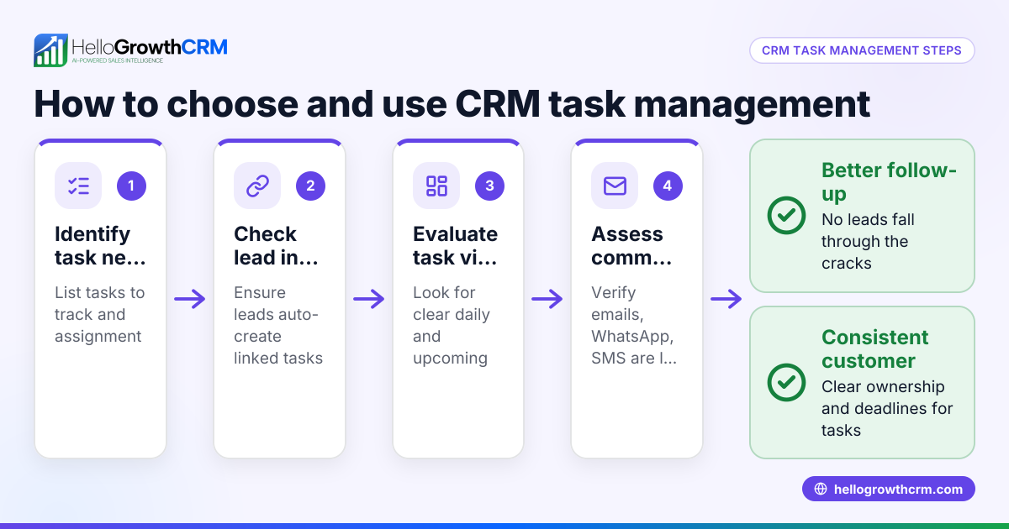Click the headline How to choose and use CRM task management
Viewport: 1009px width, 529px height.
pos(452,104)
